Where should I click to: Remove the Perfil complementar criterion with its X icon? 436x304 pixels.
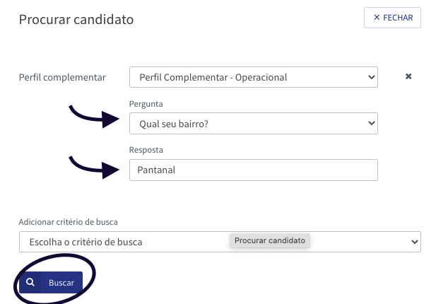(x=408, y=76)
